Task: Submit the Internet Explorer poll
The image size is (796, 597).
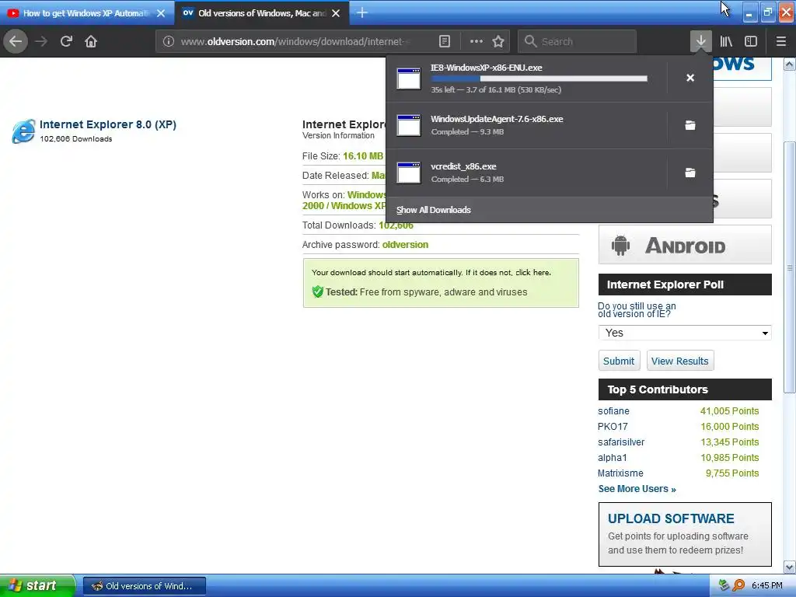Action: pos(619,361)
